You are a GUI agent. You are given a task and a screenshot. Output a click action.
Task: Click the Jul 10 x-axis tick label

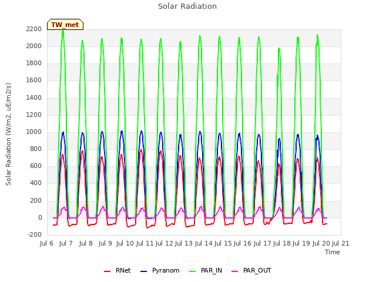tap(125, 243)
